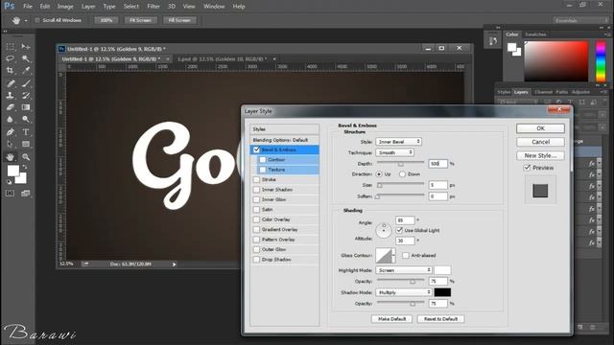
Task: Enable the Stroke effect checkbox
Action: tap(256, 179)
